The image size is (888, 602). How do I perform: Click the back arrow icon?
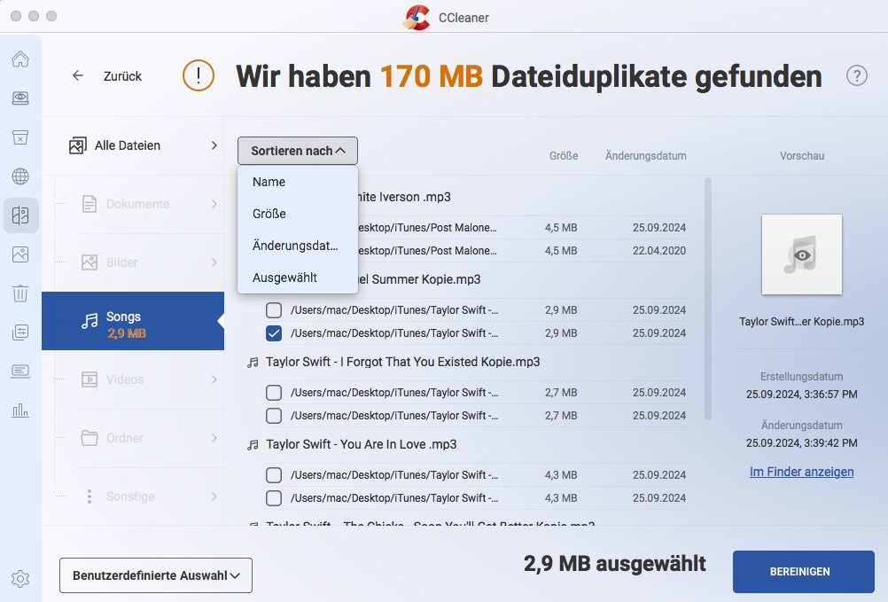pyautogui.click(x=78, y=75)
